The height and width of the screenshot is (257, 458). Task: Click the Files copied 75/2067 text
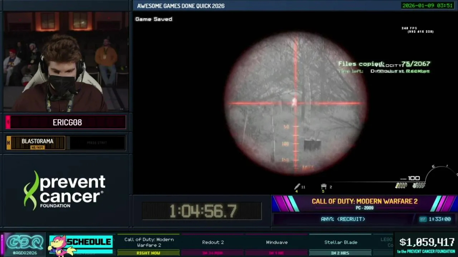point(384,64)
